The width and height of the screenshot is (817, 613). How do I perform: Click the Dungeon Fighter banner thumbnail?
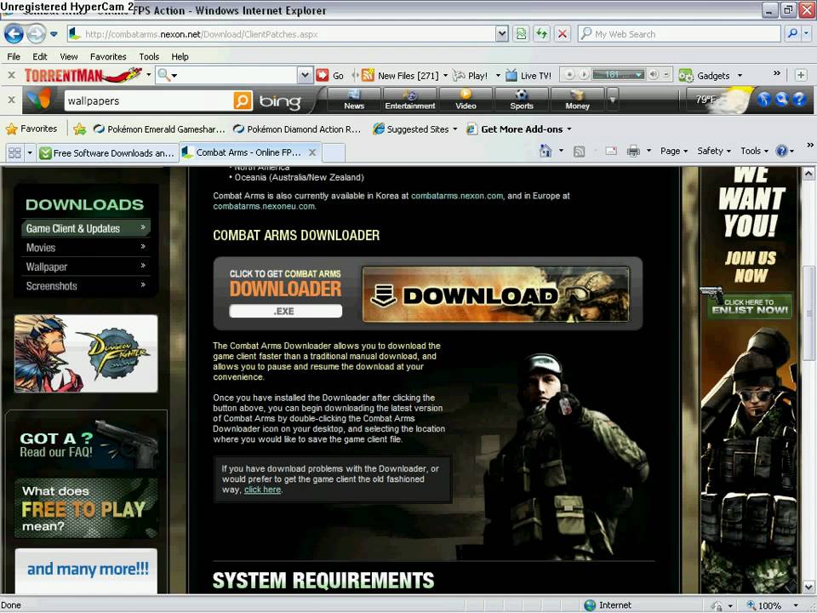point(86,353)
